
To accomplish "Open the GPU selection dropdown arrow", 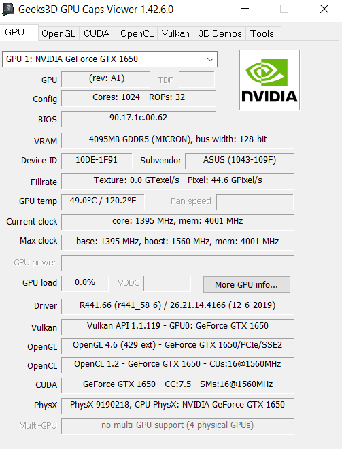I will (210, 59).
